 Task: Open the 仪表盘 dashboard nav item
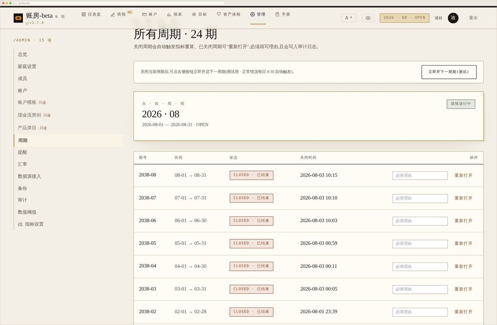[91, 14]
